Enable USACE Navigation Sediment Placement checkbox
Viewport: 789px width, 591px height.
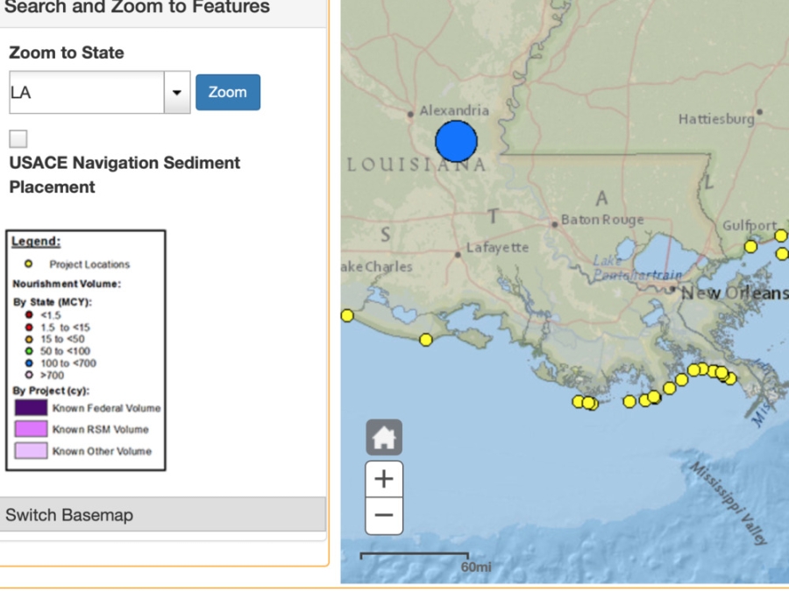18,139
